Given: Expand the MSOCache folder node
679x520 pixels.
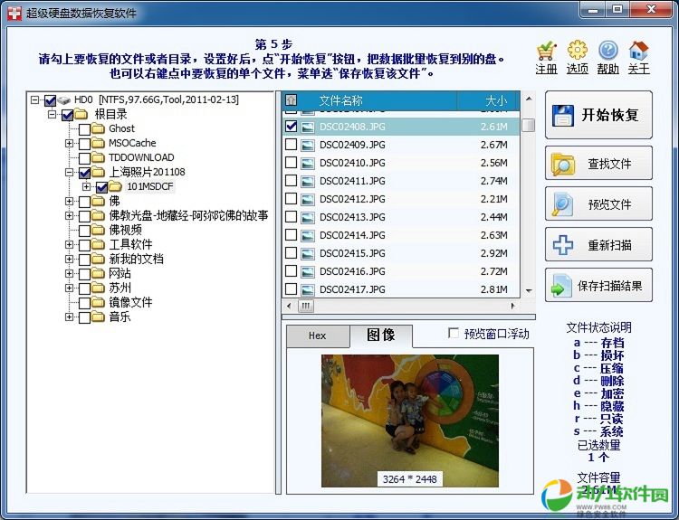Looking at the screenshot, I should point(70,144).
